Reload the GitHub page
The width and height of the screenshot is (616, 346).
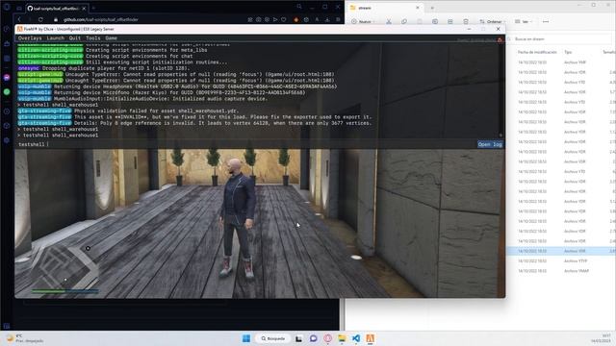tap(40, 19)
